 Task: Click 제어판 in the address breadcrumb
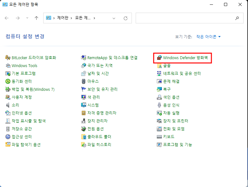pos(63,18)
